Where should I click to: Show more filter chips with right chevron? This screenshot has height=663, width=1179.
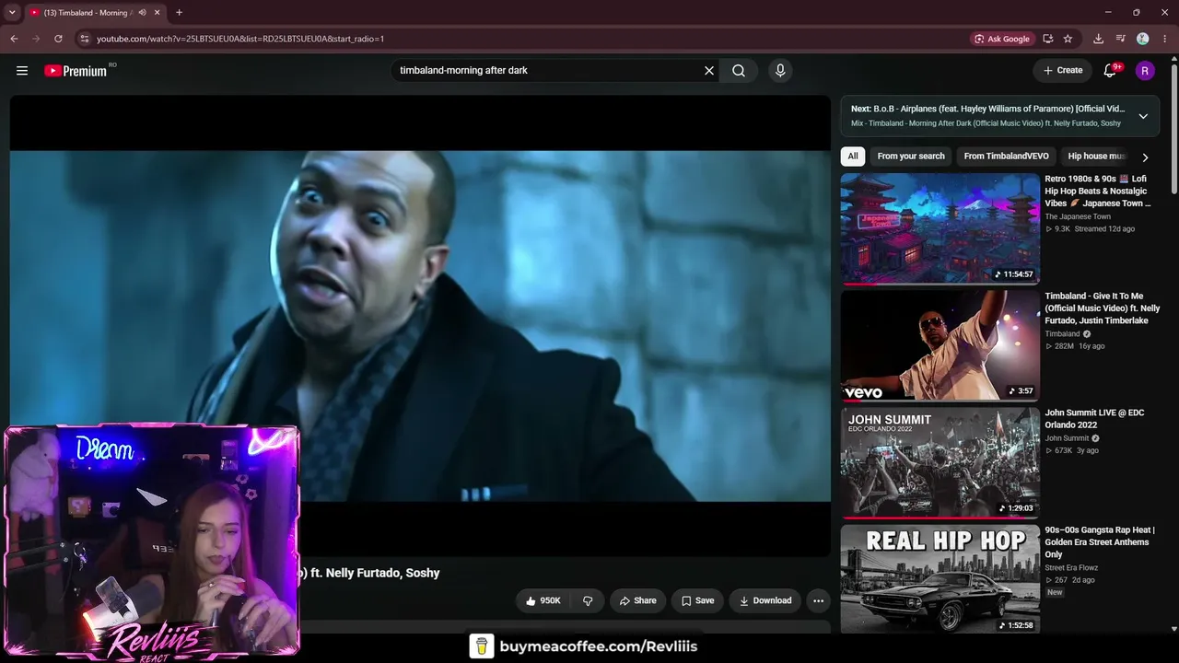[x=1145, y=157]
